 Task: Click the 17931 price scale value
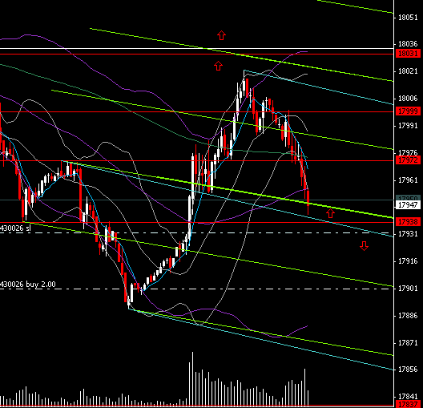tap(408, 234)
